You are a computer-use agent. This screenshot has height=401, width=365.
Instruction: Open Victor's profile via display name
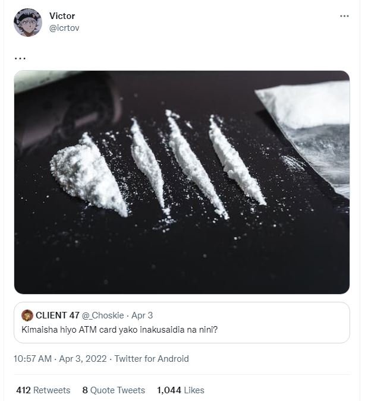click(62, 16)
